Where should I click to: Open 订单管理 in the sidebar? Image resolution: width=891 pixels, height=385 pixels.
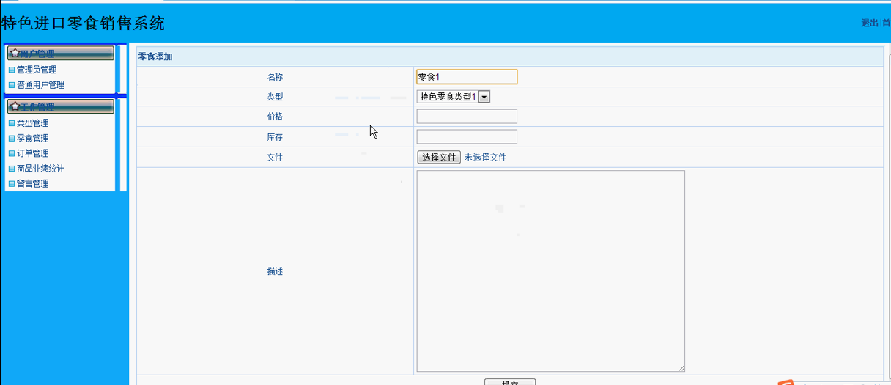(32, 153)
